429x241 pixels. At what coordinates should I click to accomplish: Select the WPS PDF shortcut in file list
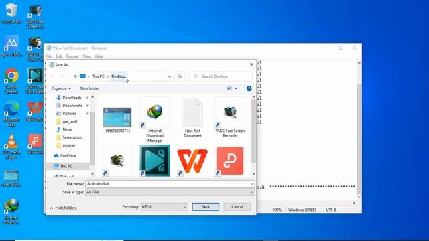click(x=230, y=161)
